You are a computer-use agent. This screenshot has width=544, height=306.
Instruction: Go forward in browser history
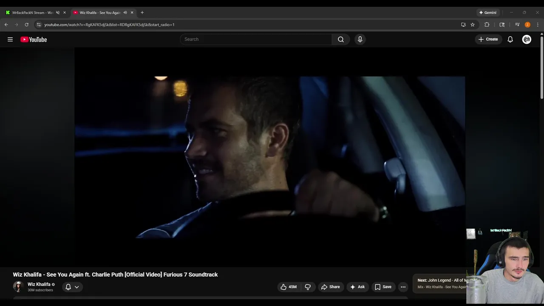point(17,25)
